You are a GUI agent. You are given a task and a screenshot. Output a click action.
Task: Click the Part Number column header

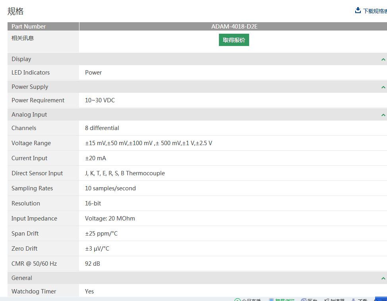pos(29,26)
